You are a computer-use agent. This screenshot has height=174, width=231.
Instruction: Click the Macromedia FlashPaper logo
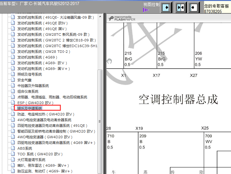122,18
